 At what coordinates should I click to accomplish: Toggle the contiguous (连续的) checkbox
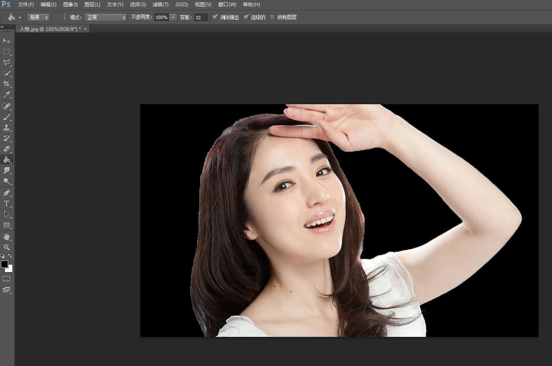pos(246,17)
